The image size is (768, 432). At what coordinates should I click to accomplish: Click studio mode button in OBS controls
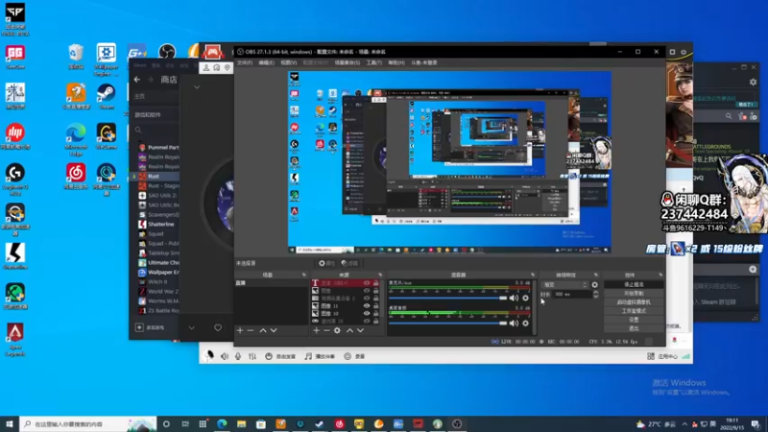pyautogui.click(x=634, y=311)
